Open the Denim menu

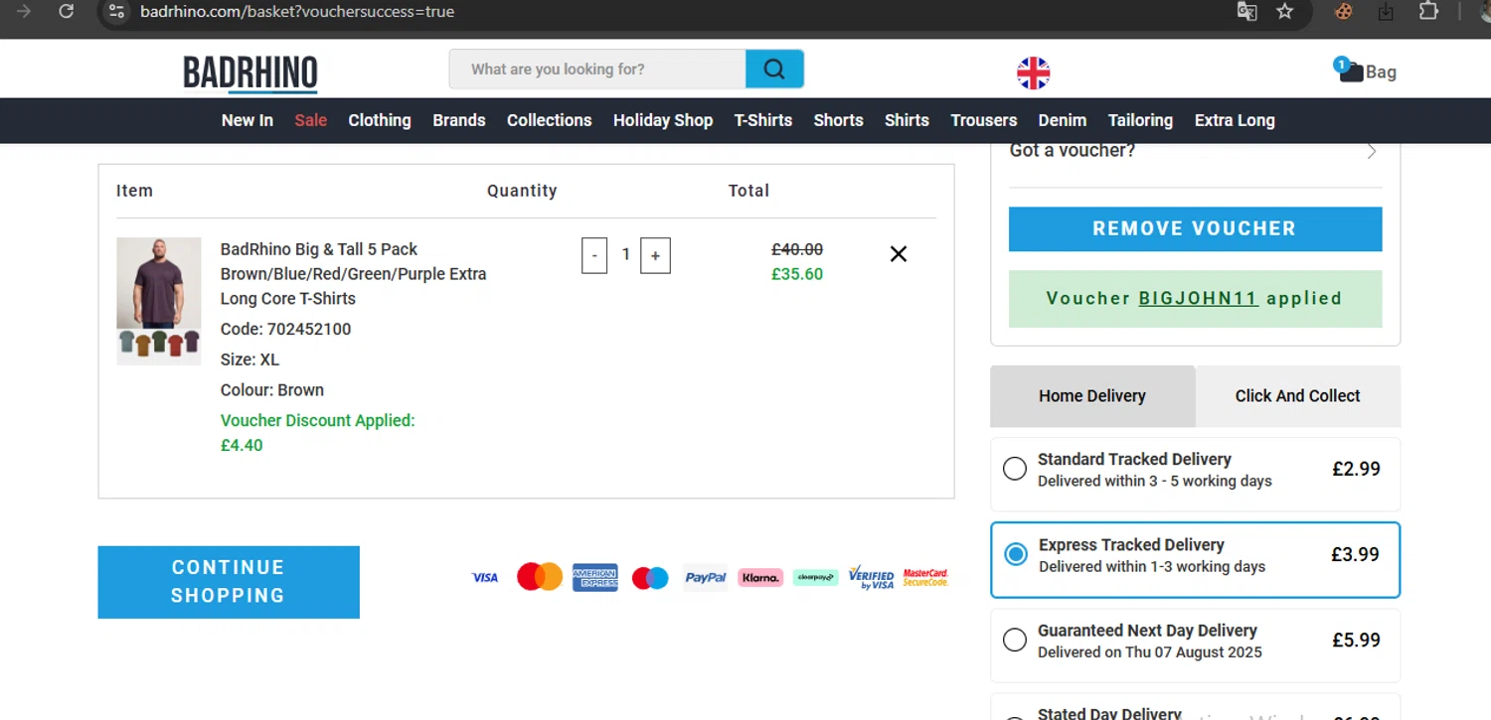click(1063, 120)
